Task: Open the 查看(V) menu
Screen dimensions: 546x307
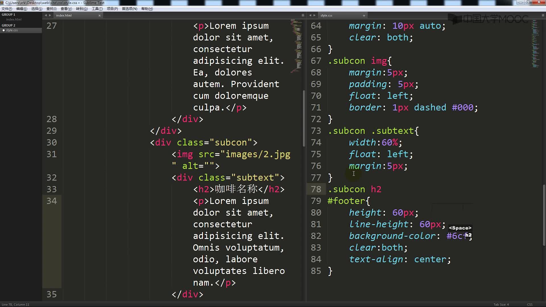Action: (66, 9)
